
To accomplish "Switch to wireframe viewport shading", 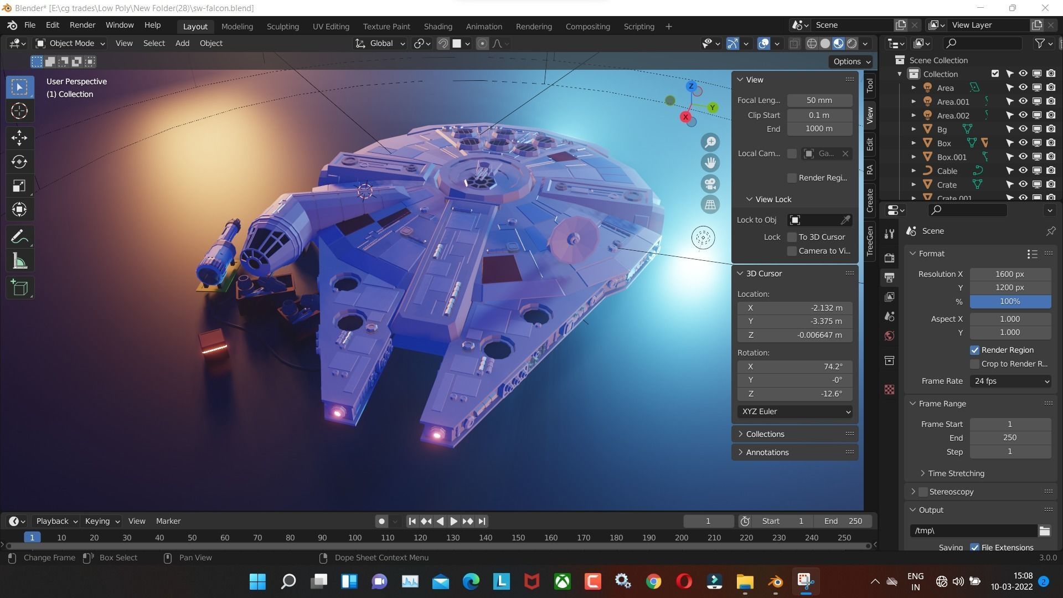I will click(x=812, y=44).
